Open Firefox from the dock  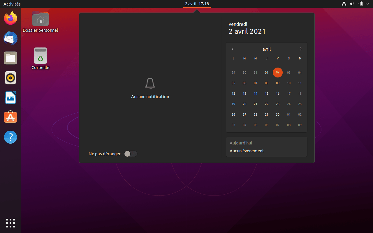tap(10, 18)
